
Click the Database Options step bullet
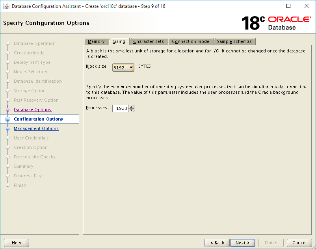[7, 110]
